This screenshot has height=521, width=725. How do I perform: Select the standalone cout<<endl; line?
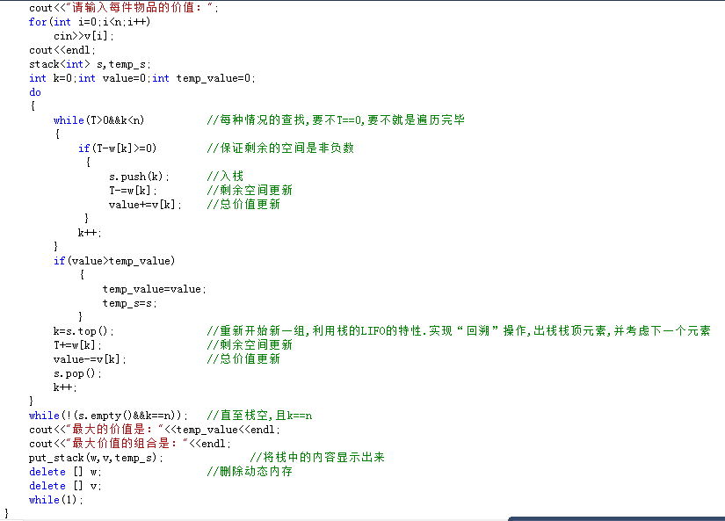point(62,50)
